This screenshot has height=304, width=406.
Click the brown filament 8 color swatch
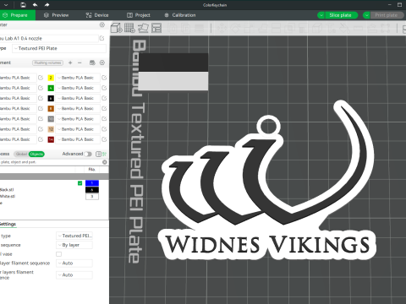pyautogui.click(x=51, y=109)
